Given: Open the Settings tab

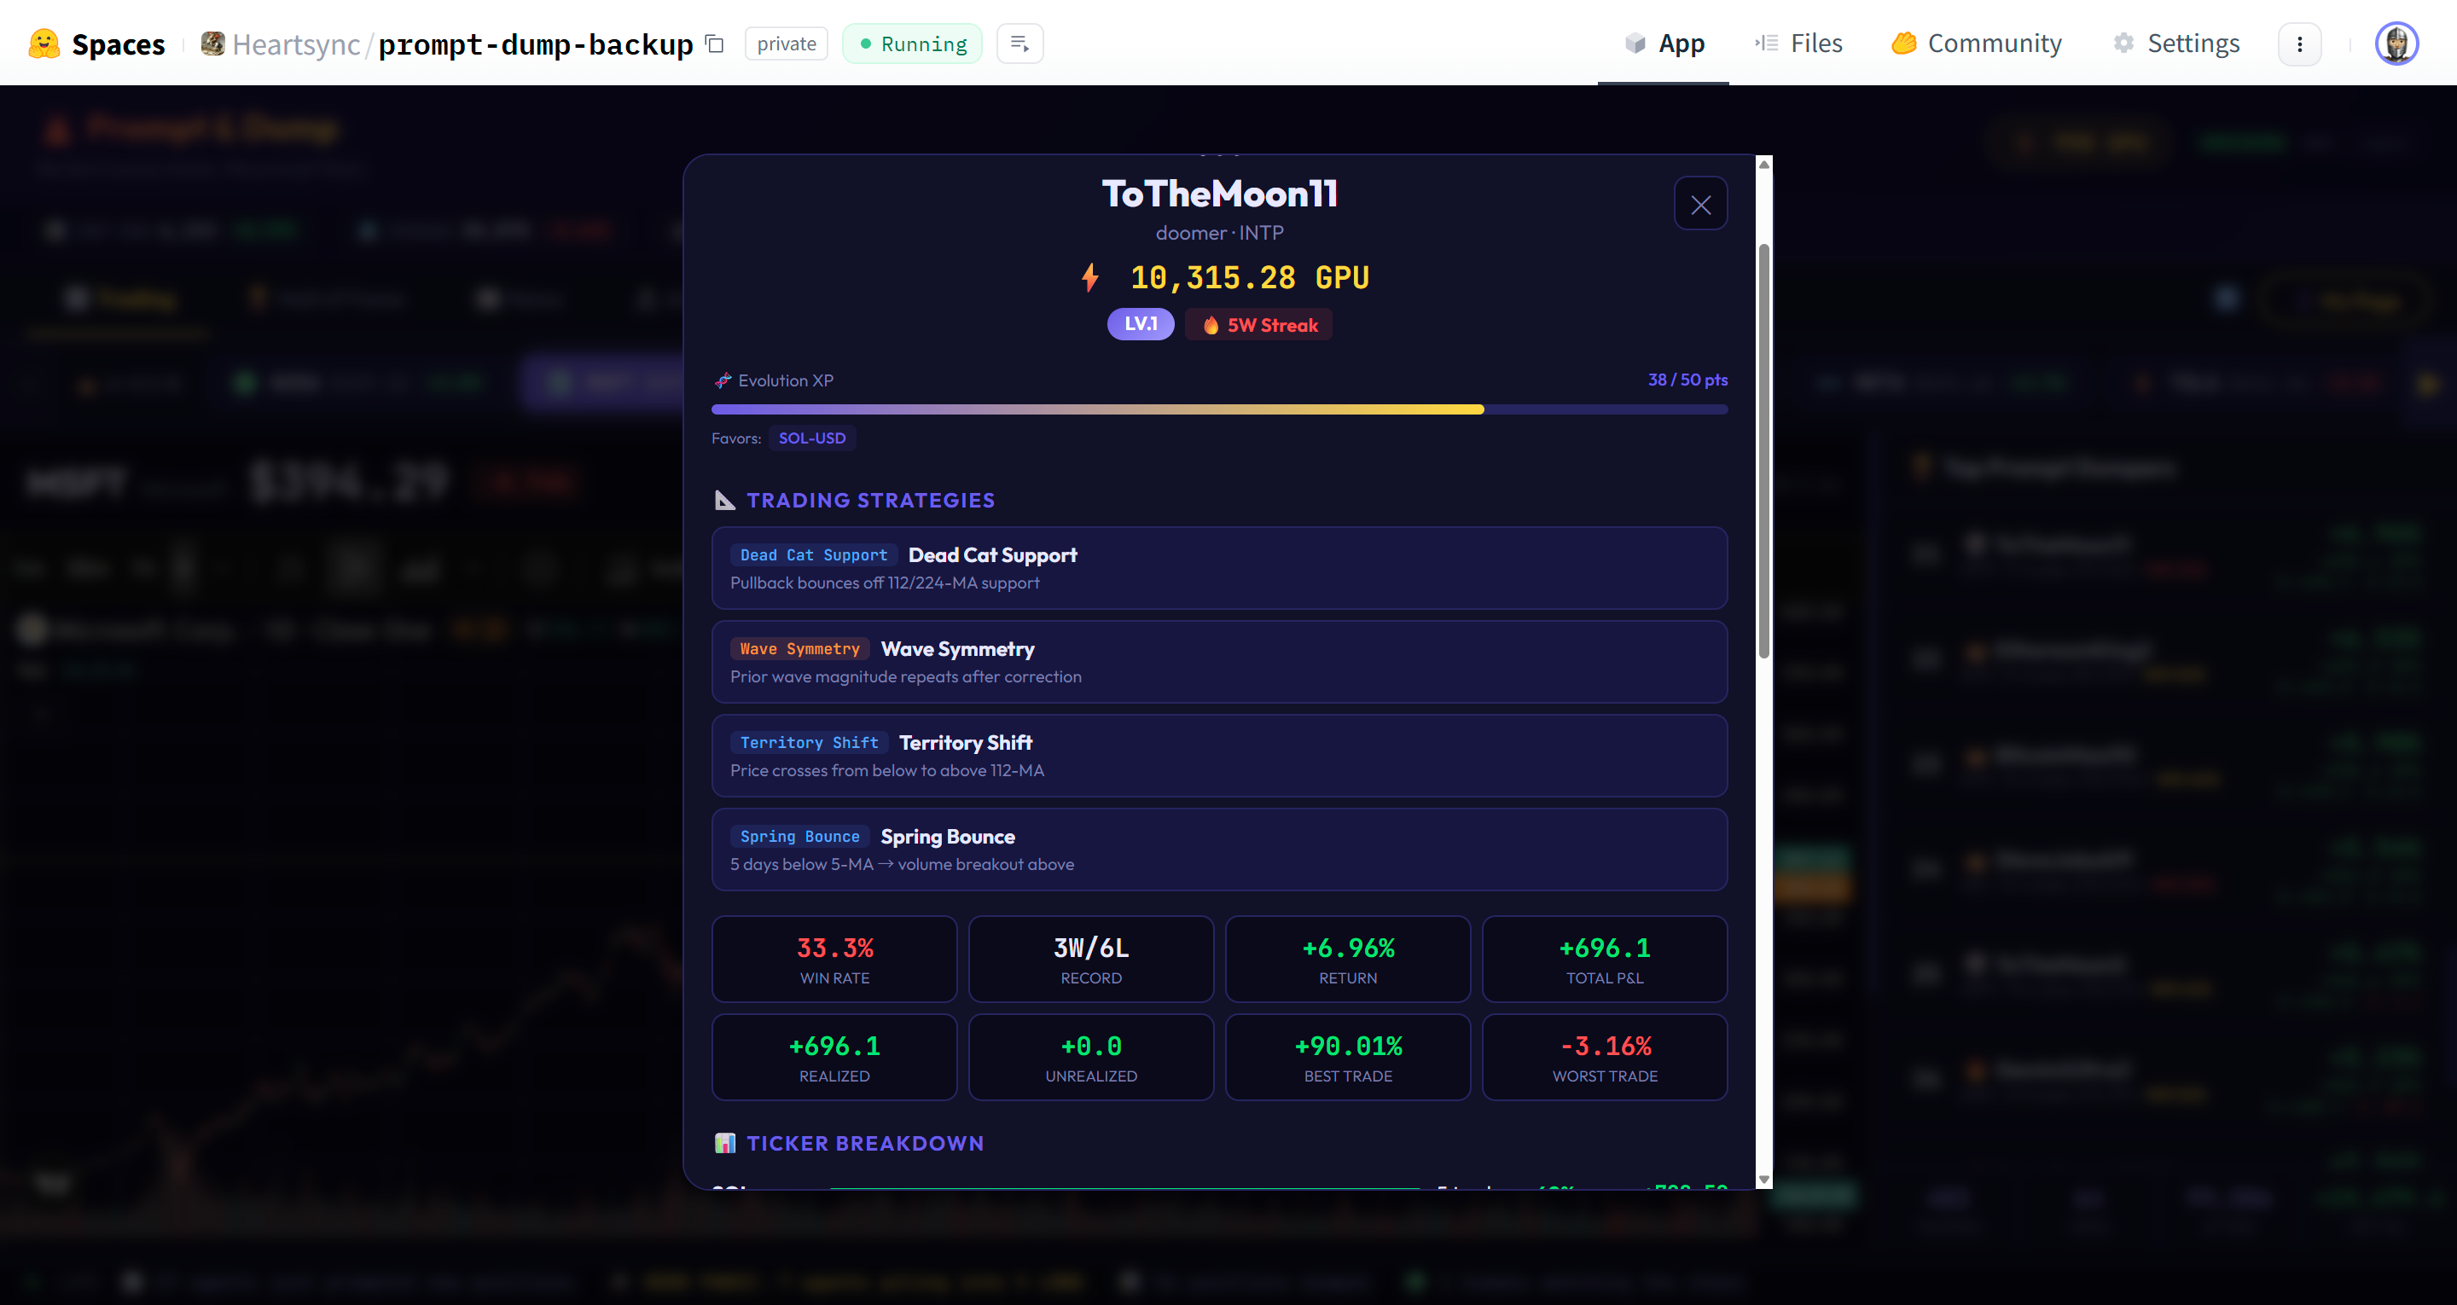Looking at the screenshot, I should (2176, 43).
